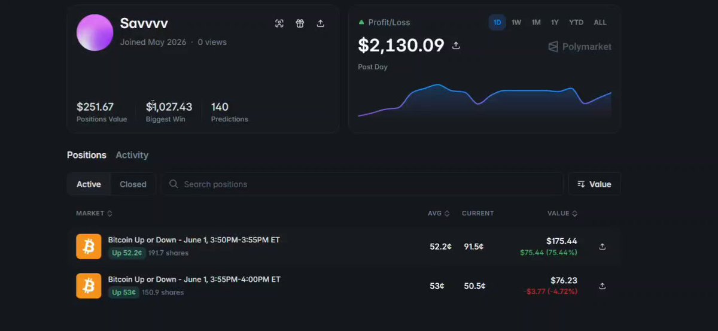Click the 50.5¢ current price
The height and width of the screenshot is (331, 718).
tap(474, 286)
